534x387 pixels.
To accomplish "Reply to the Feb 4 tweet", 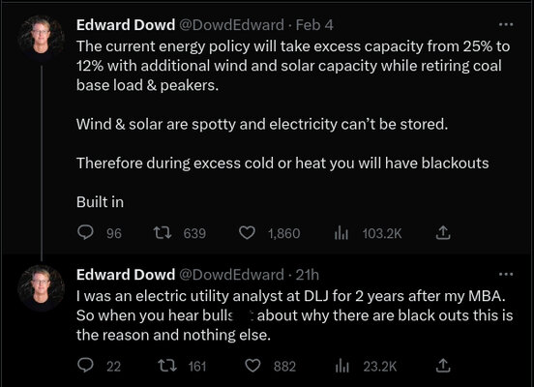I will (85, 233).
